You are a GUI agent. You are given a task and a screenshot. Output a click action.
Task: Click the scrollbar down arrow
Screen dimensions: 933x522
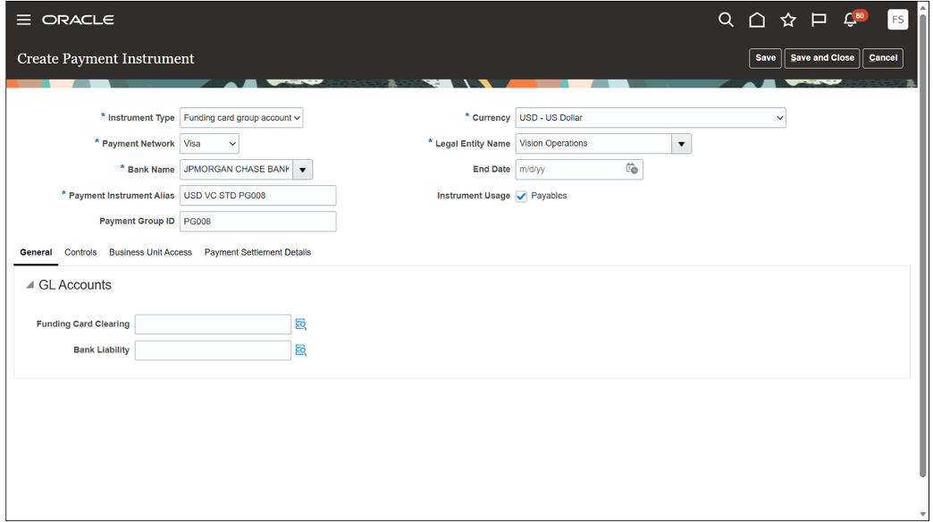[923, 515]
